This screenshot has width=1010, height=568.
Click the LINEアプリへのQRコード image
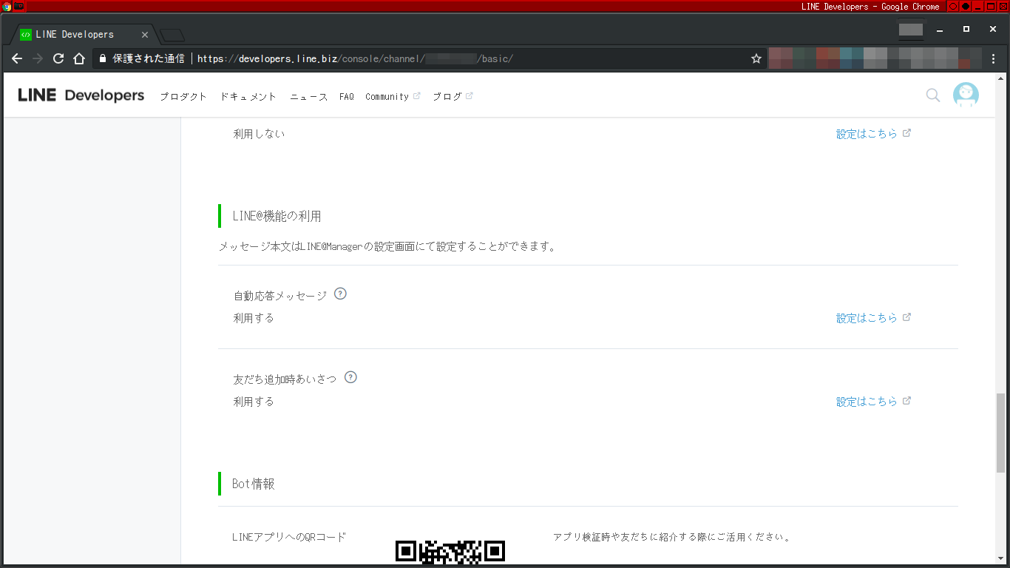click(x=450, y=551)
